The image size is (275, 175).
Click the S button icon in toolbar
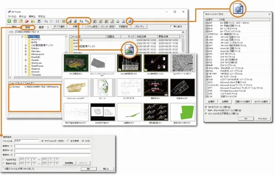(100, 22)
